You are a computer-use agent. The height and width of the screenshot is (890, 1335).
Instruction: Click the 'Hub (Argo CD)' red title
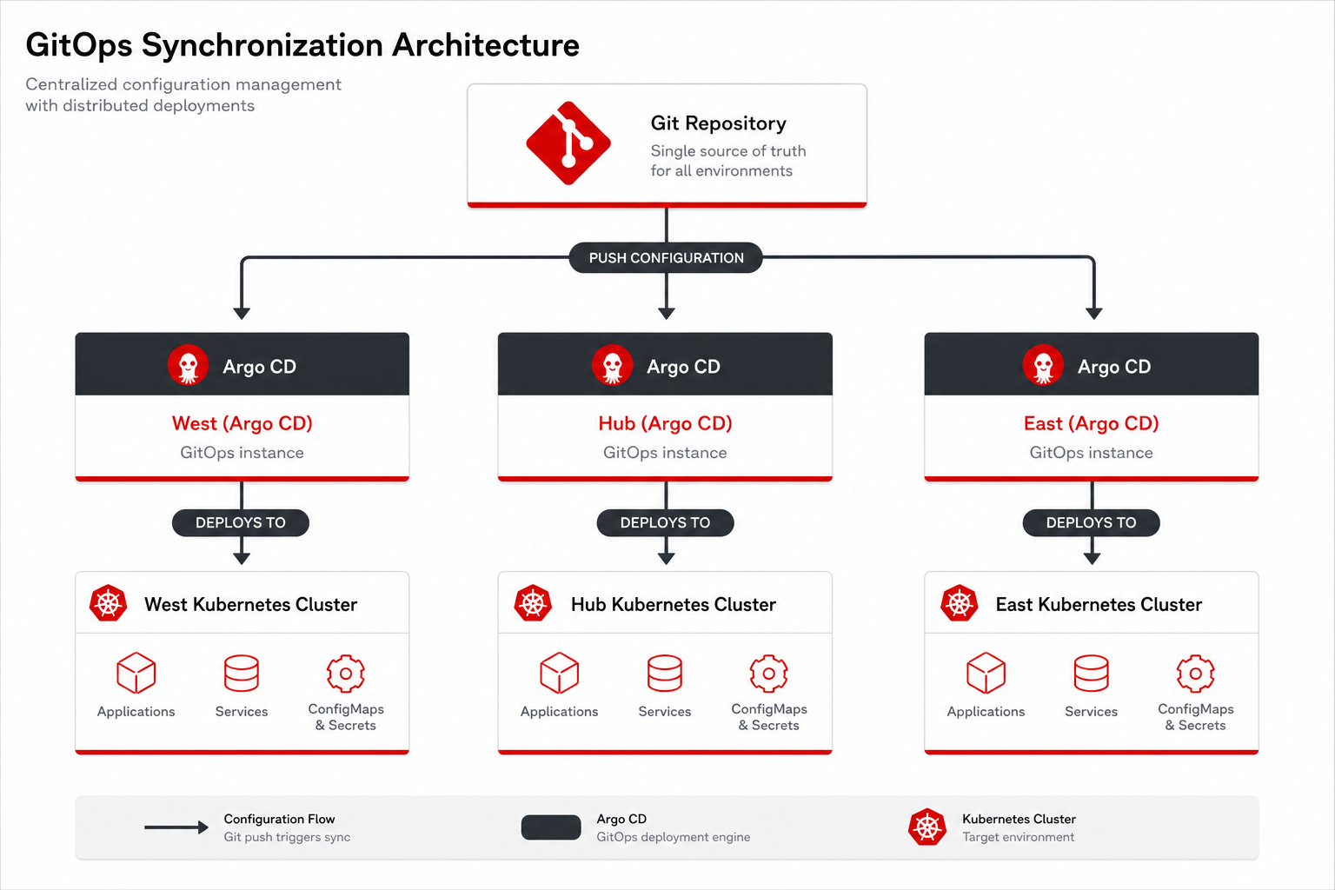(x=666, y=423)
